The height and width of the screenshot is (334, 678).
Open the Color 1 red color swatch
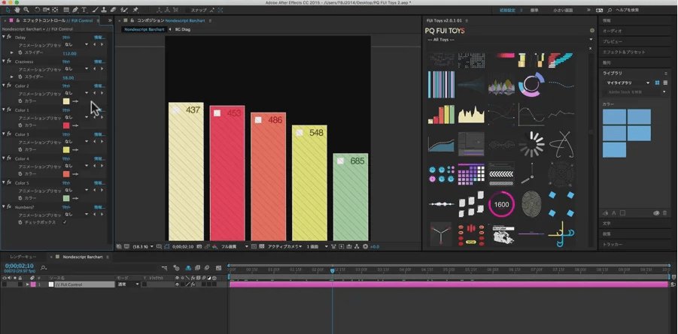(x=66, y=125)
